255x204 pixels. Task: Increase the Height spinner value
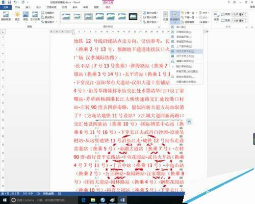point(246,14)
